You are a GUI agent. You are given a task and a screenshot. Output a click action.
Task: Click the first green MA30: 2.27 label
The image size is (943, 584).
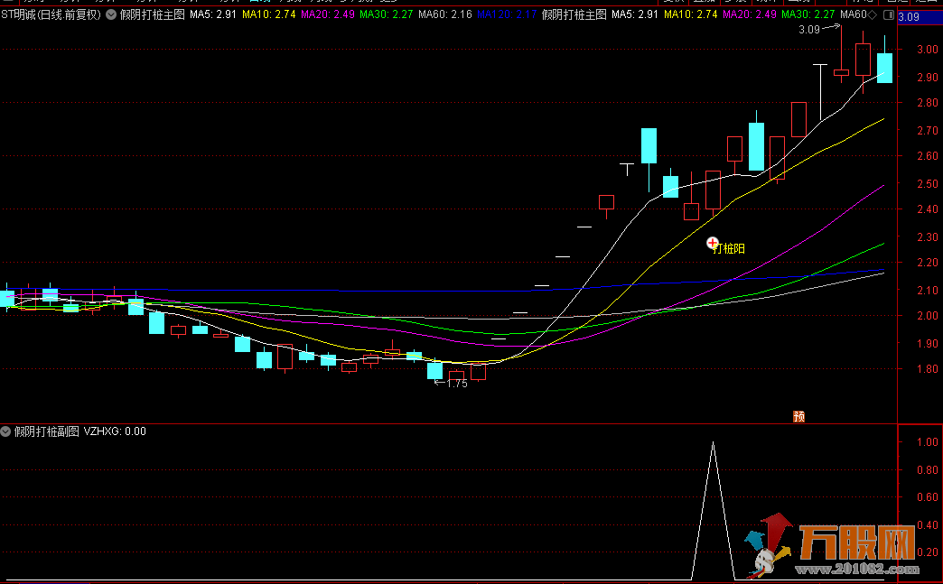(x=387, y=14)
